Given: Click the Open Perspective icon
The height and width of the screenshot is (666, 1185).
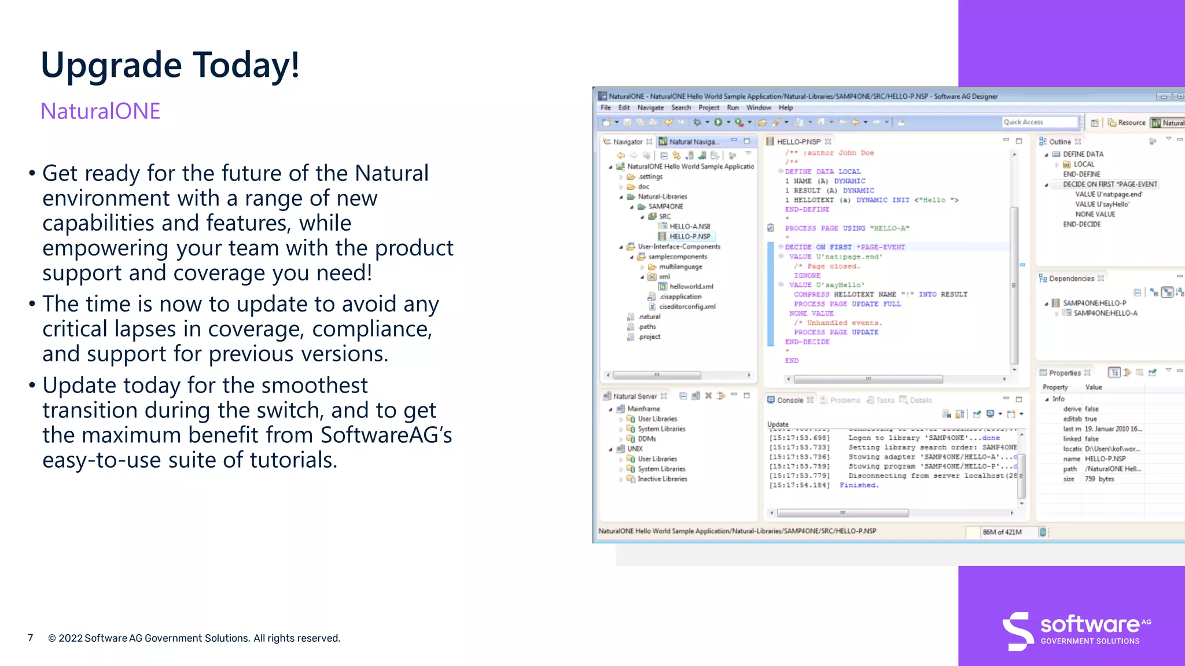Looking at the screenshot, I should tap(1095, 123).
